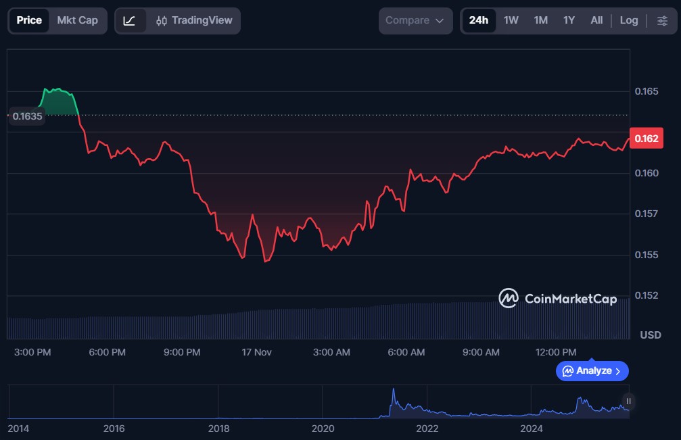Image resolution: width=681 pixels, height=440 pixels.
Task: Enable Log scale
Action: pos(628,20)
